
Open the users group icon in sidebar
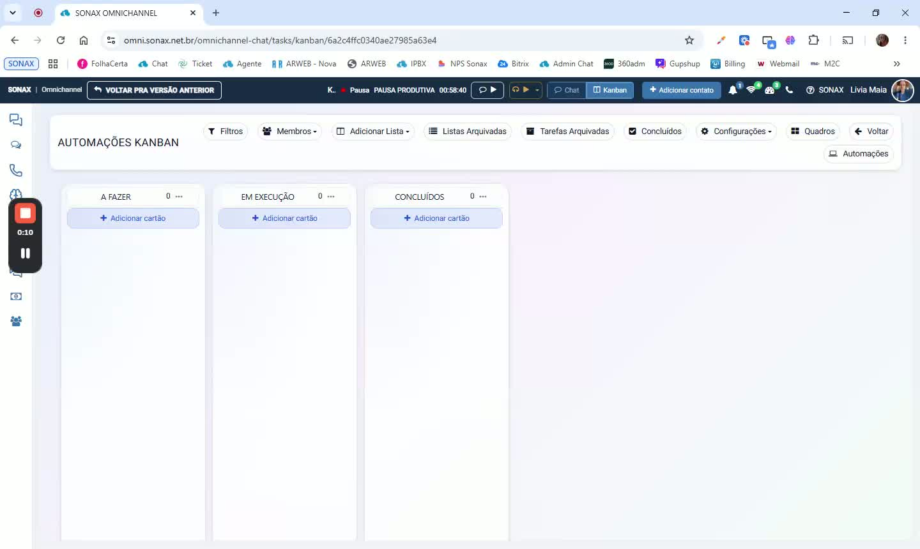click(x=16, y=321)
